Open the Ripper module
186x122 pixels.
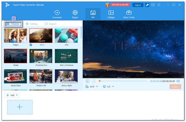coord(75,14)
